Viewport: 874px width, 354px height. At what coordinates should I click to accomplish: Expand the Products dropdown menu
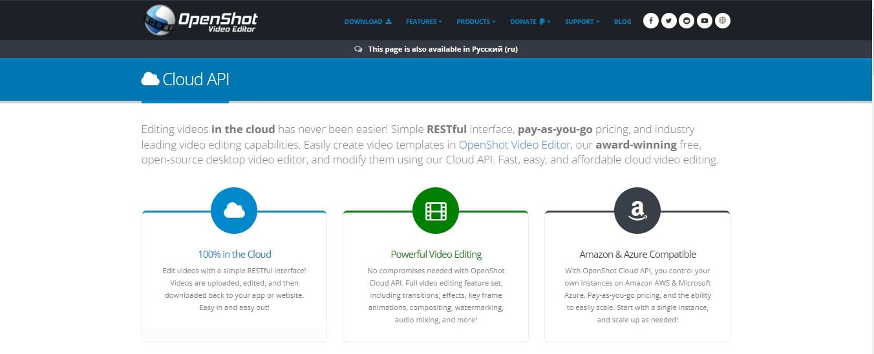tap(476, 22)
